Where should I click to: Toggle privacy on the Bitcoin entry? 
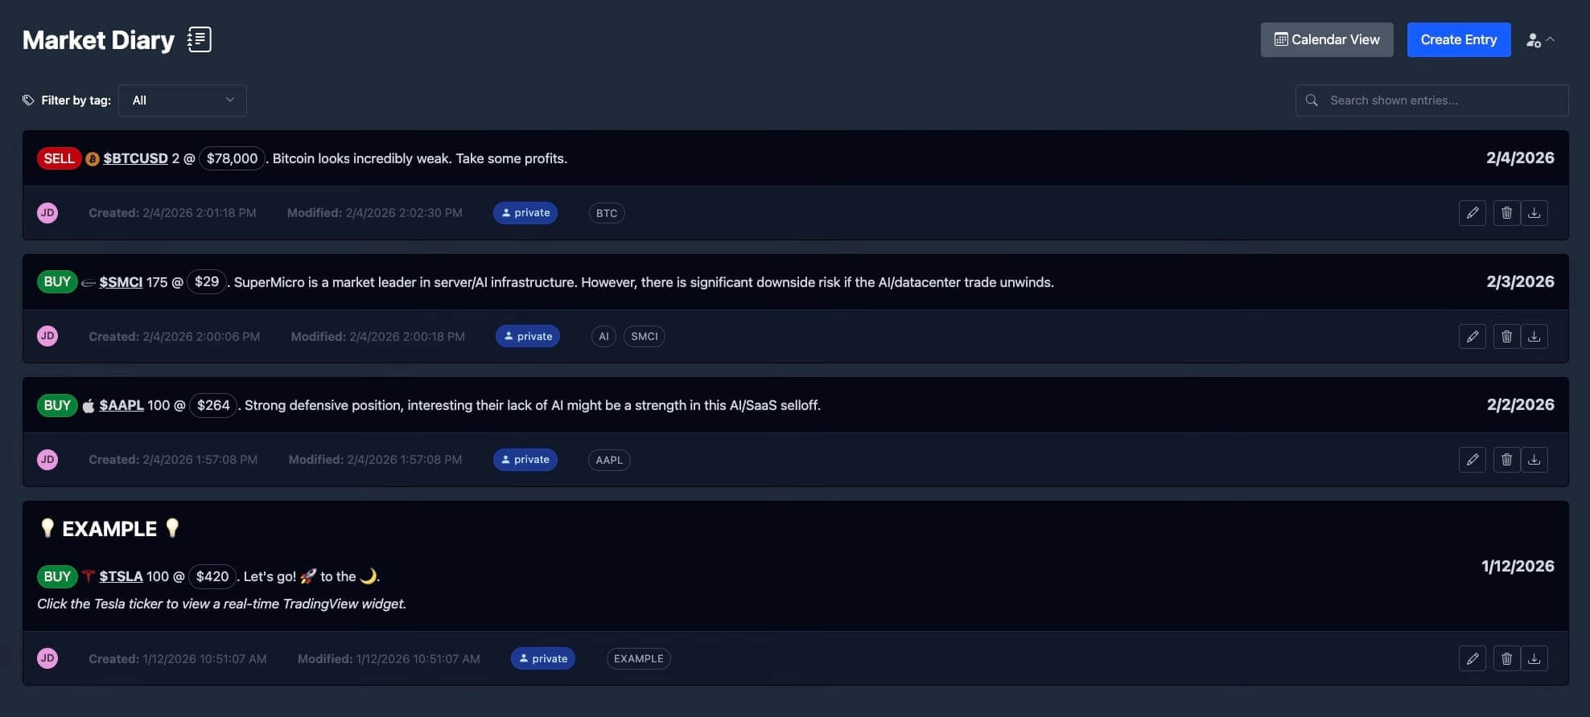525,212
